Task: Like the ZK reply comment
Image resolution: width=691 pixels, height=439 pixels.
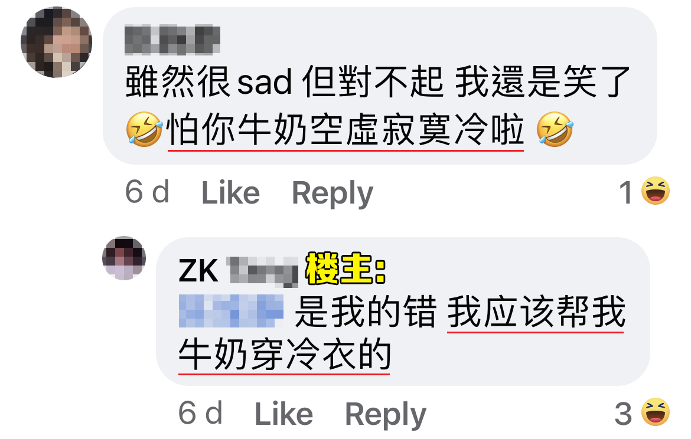Action: point(284,414)
